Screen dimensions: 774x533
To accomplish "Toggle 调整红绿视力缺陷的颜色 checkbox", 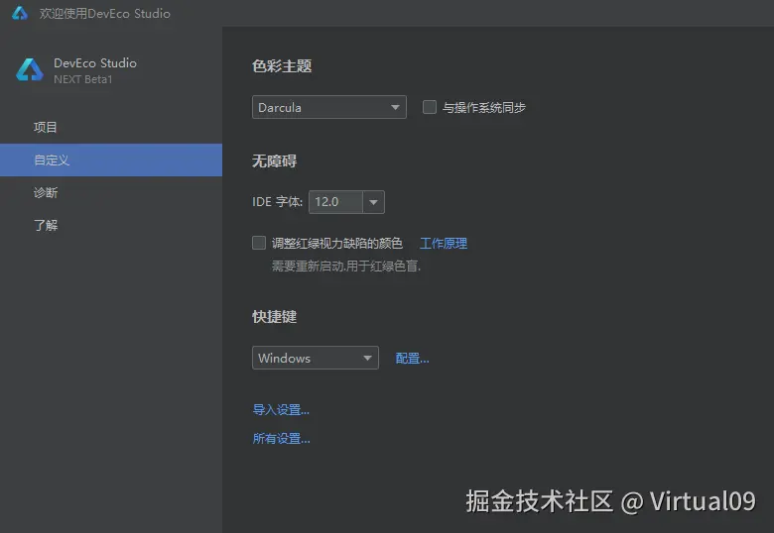I will pyautogui.click(x=259, y=243).
